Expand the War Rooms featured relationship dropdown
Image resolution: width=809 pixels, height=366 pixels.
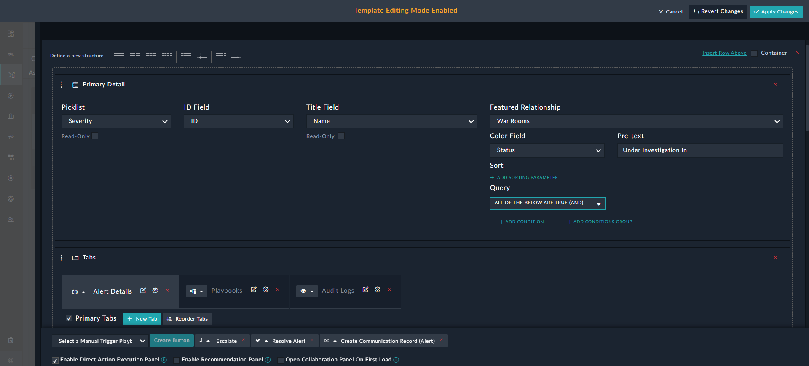pos(636,121)
